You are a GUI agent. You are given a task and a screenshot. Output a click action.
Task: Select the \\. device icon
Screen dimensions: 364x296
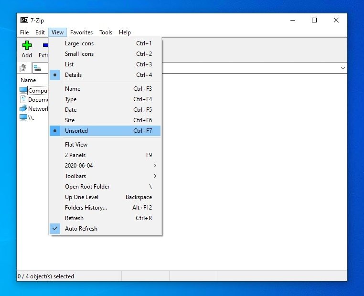23,117
